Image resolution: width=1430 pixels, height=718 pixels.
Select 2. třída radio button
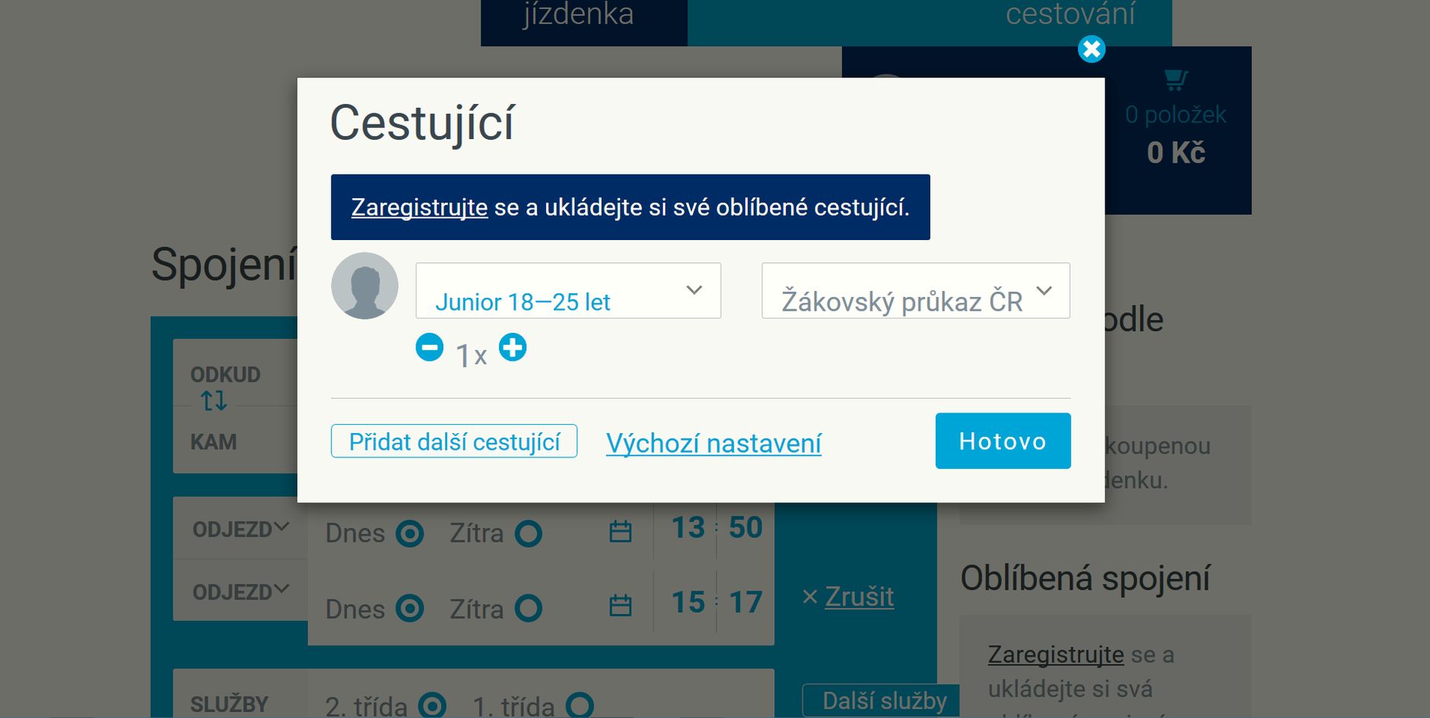point(432,705)
